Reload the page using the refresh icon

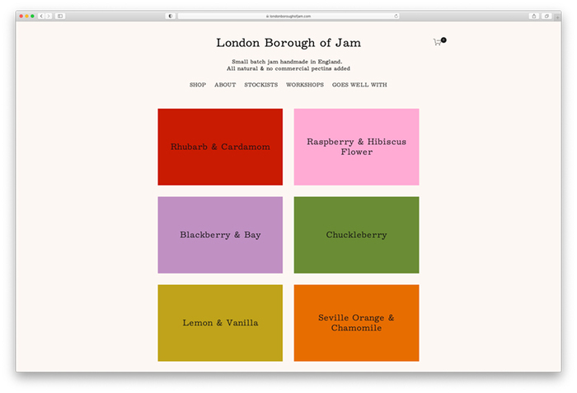point(396,16)
